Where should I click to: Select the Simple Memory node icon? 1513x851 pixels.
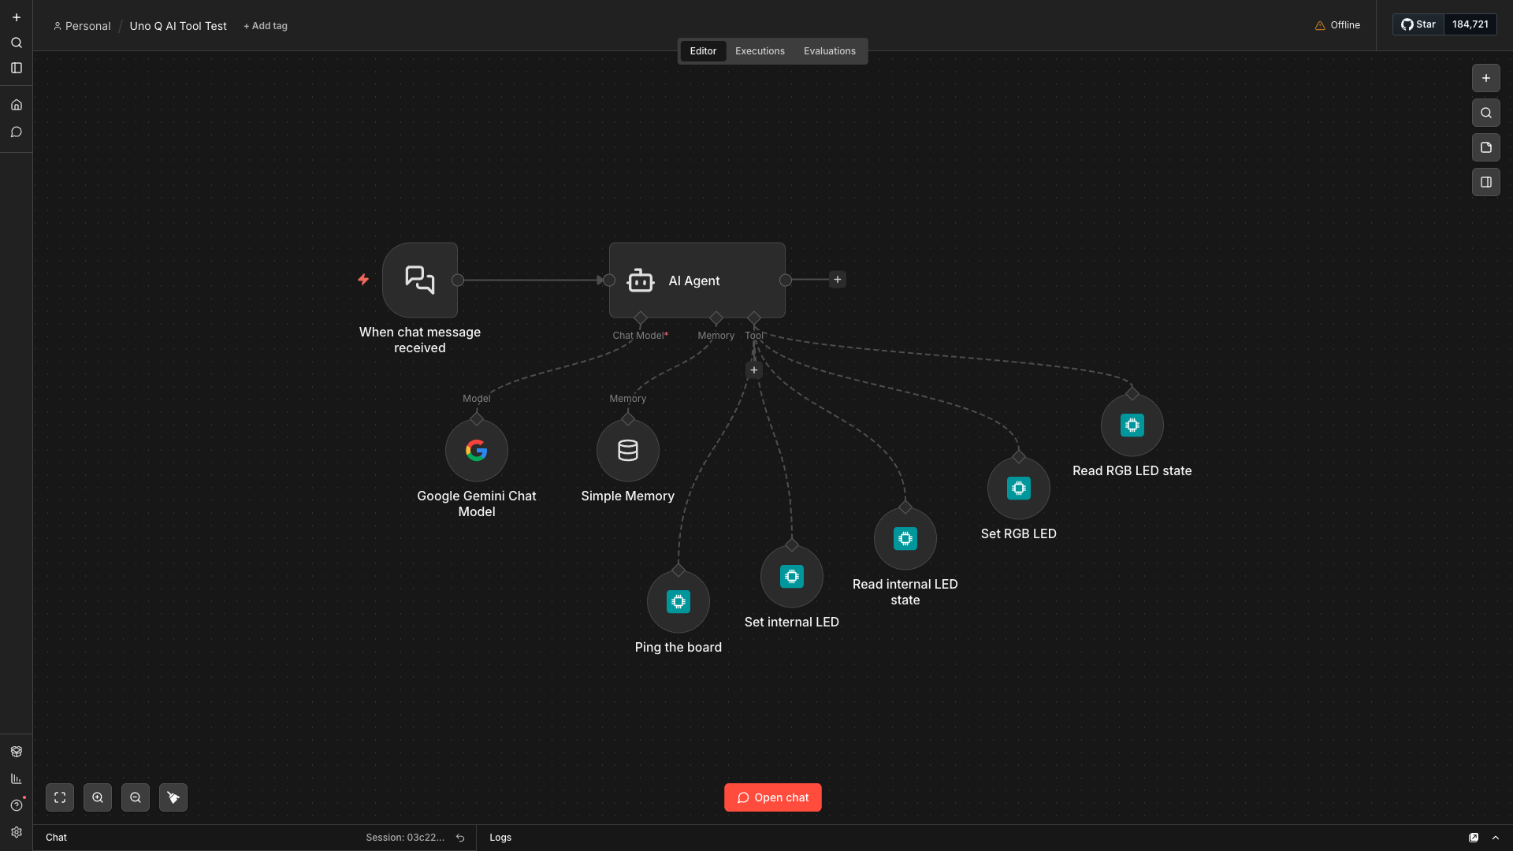pos(627,450)
